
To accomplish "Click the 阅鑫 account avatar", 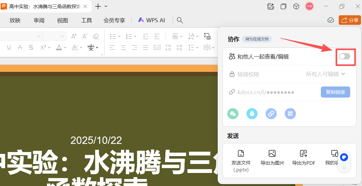I will (x=309, y=6).
